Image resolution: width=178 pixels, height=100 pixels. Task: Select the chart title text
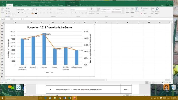(x=49, y=27)
